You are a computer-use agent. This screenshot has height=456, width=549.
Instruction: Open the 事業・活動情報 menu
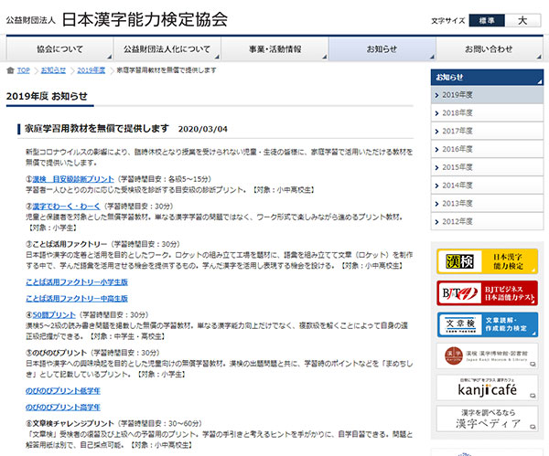pyautogui.click(x=274, y=49)
